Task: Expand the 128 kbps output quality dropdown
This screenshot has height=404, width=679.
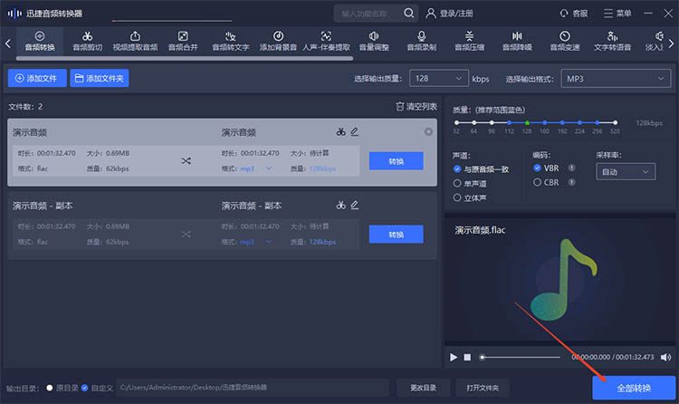Action: coord(439,79)
